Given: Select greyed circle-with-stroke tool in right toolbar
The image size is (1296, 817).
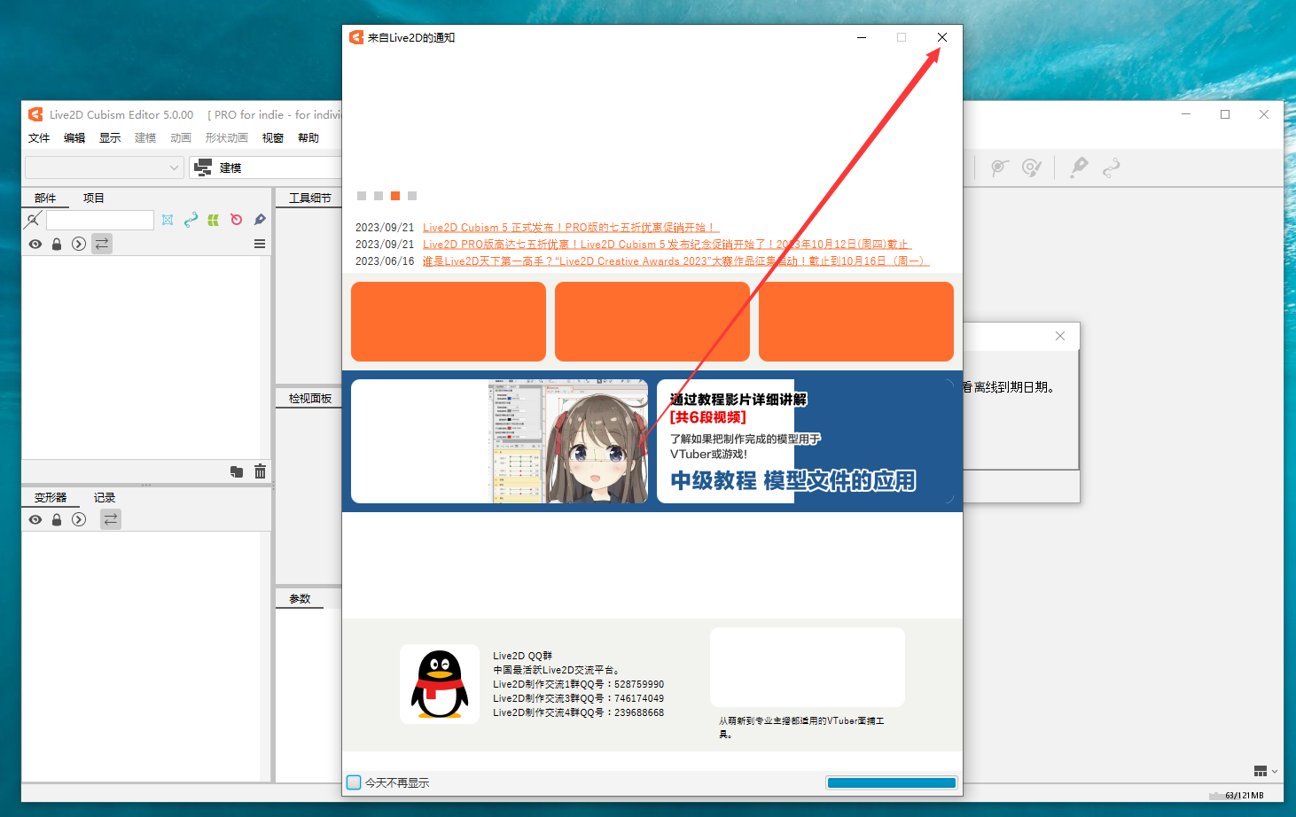Looking at the screenshot, I should [x=1000, y=167].
